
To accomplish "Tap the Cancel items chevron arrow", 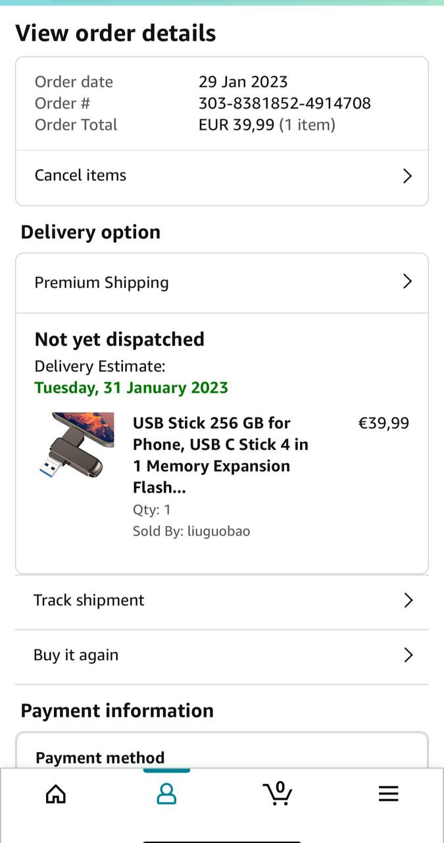I will 407,176.
